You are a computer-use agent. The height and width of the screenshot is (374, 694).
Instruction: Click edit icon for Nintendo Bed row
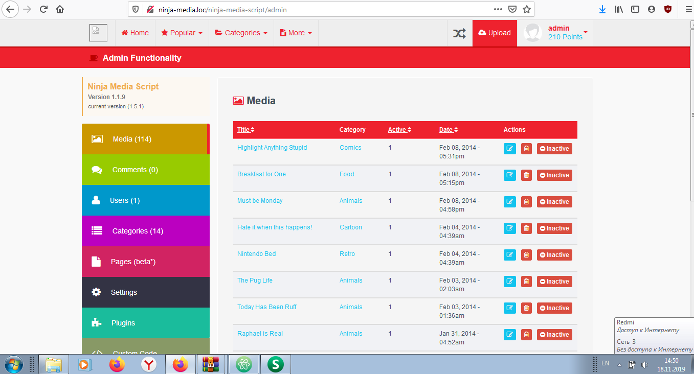point(510,255)
